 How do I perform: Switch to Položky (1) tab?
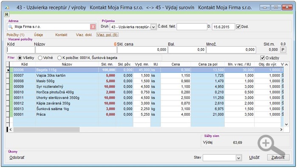coord(16,35)
